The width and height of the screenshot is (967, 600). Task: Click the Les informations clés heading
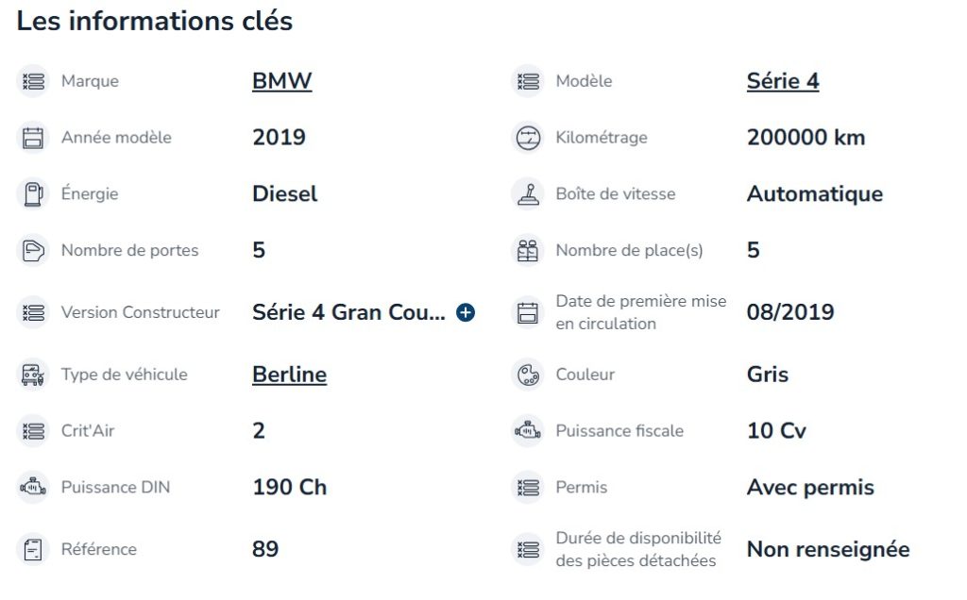155,22
